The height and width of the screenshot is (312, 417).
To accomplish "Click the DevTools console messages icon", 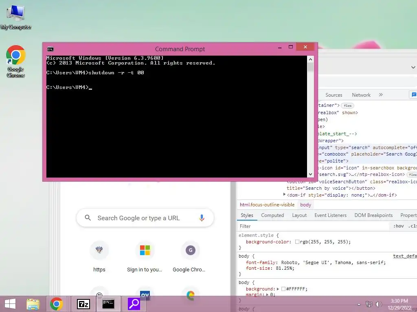I will [414, 94].
